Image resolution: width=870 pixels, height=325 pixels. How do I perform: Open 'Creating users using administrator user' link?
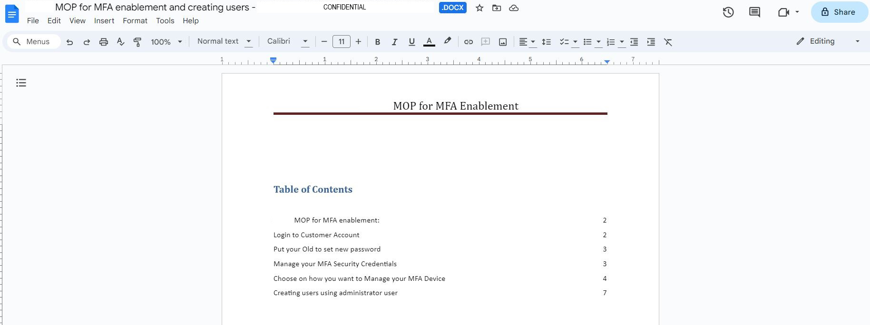pyautogui.click(x=335, y=293)
